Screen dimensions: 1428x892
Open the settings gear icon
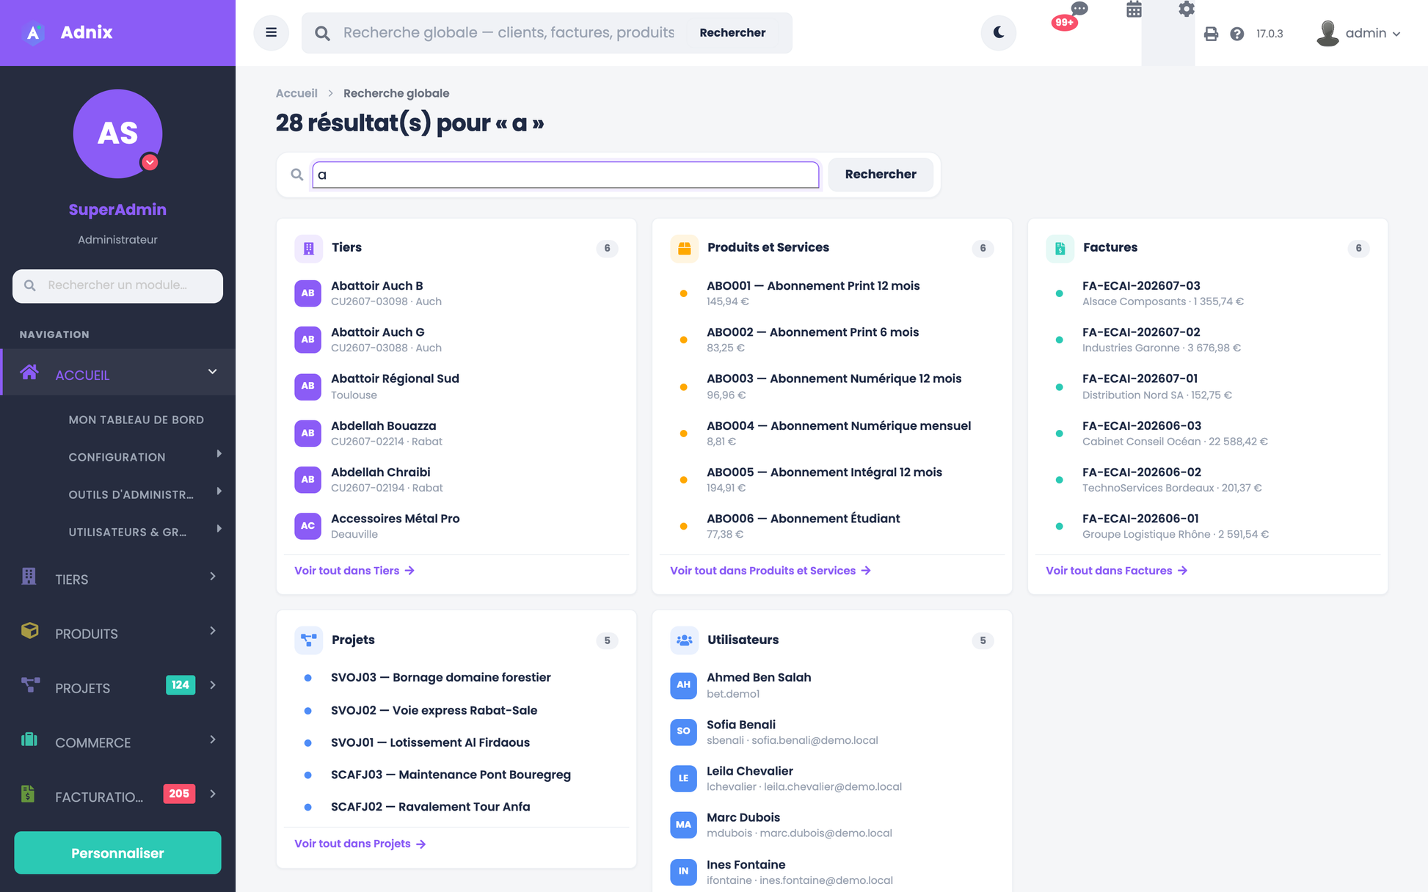click(1187, 10)
